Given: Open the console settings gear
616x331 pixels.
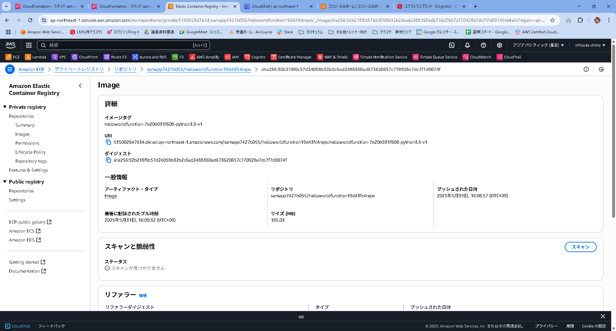Looking at the screenshot, I should click(x=500, y=45).
